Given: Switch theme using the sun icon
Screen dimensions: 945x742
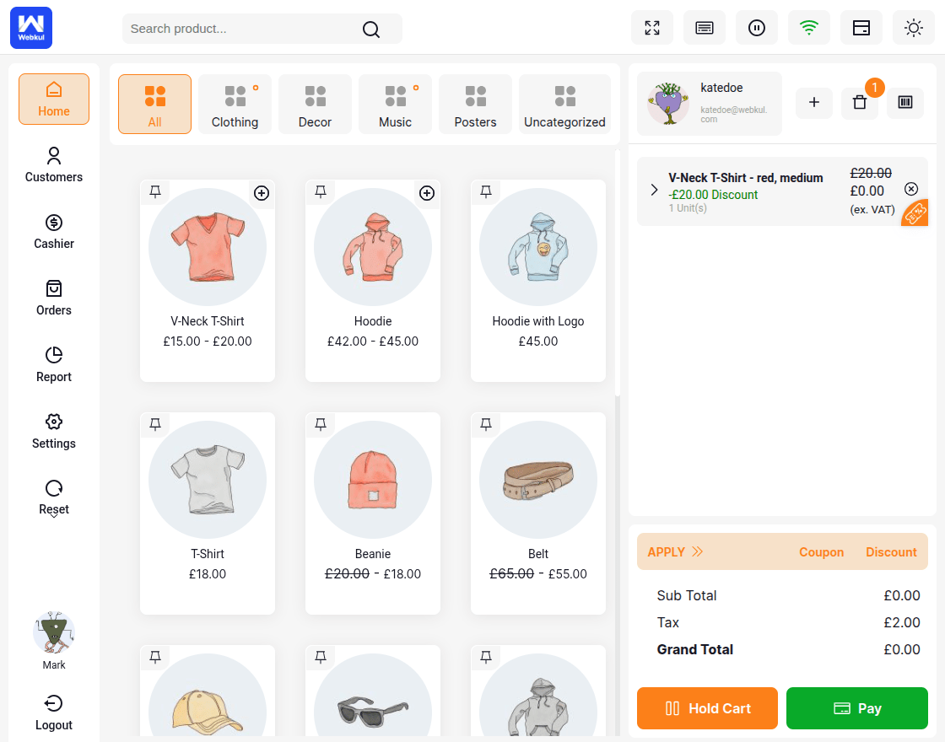Looking at the screenshot, I should pos(914,27).
